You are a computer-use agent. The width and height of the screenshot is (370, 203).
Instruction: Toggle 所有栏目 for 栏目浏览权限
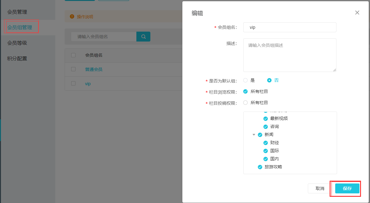click(245, 91)
